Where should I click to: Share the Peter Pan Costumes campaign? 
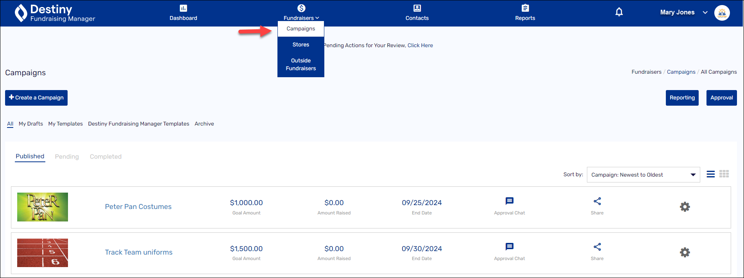pyautogui.click(x=597, y=201)
